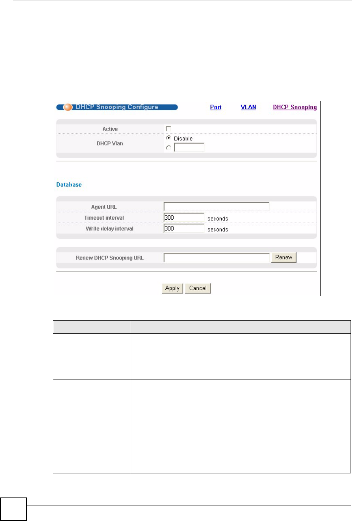The image size is (352, 521).
Task: Click the Apply button
Action: tap(173, 288)
